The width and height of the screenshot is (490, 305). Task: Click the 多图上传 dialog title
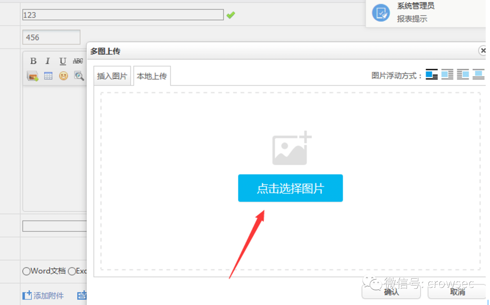tap(105, 51)
